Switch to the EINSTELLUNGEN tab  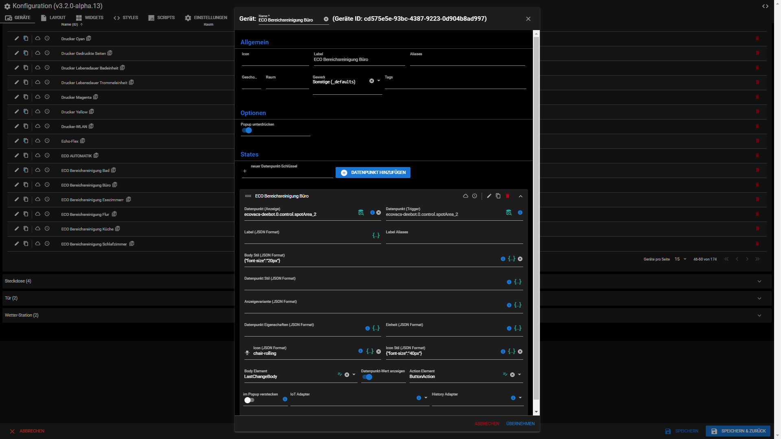coord(206,18)
